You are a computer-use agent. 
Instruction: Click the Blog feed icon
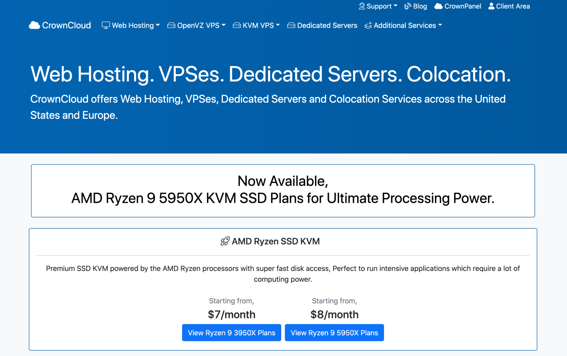(408, 6)
